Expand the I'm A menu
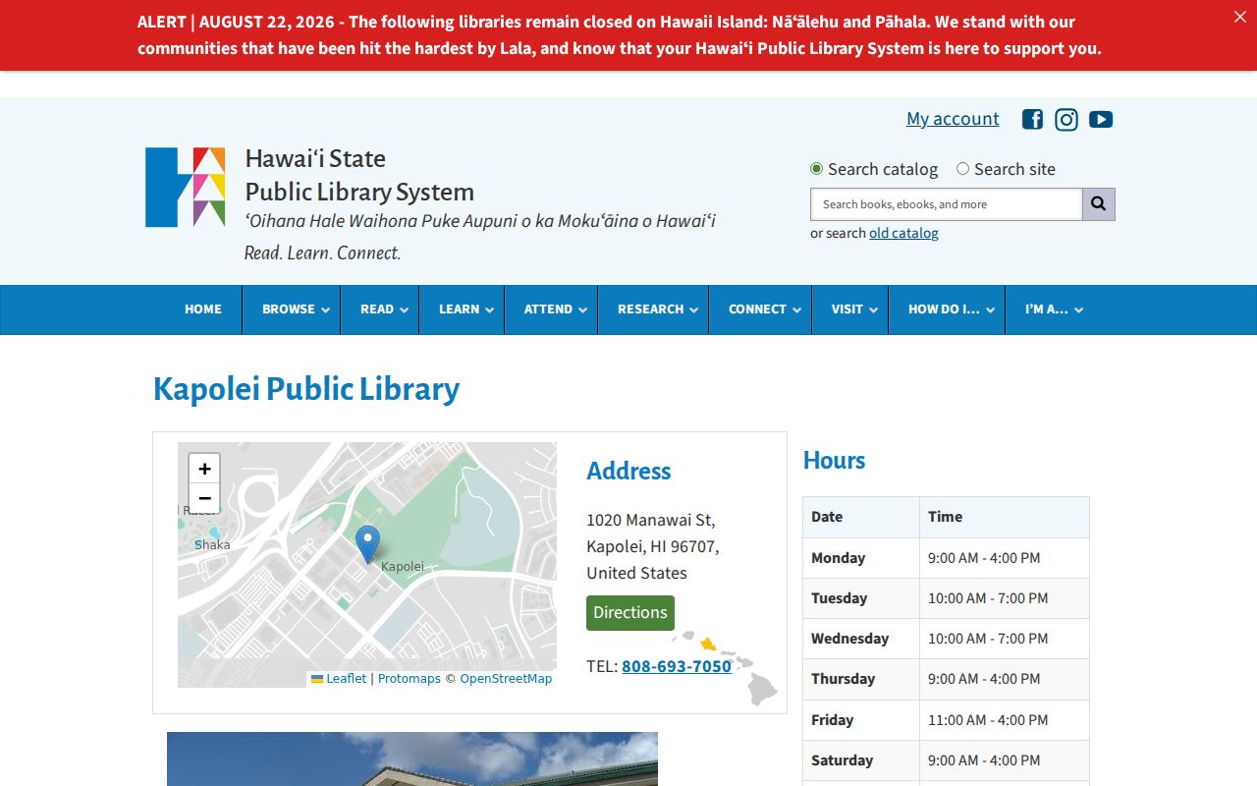The image size is (1257, 786). [1050, 309]
